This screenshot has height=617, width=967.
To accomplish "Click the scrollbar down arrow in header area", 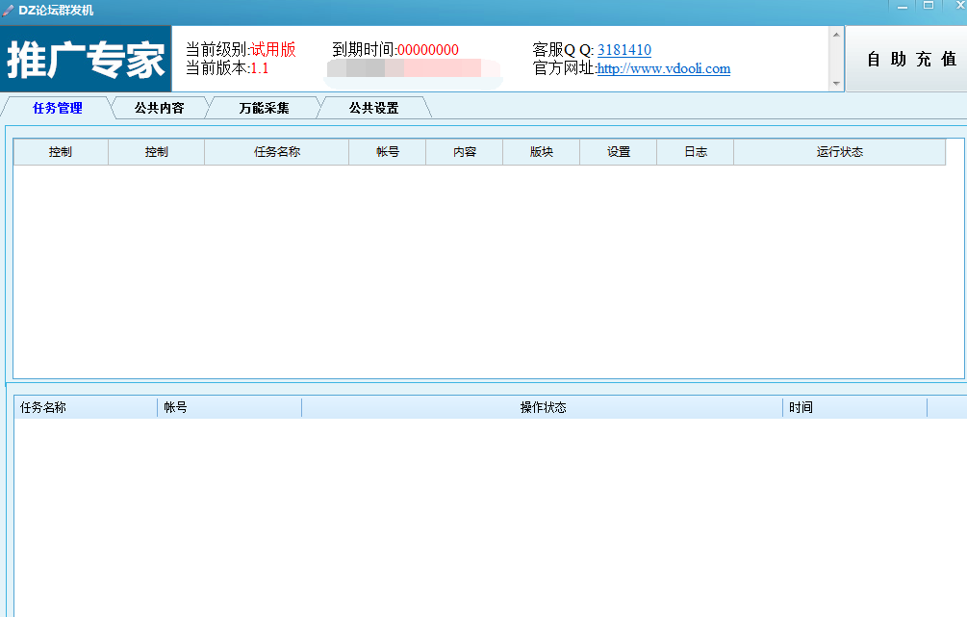I will tap(835, 84).
